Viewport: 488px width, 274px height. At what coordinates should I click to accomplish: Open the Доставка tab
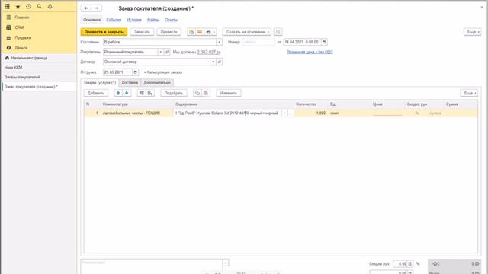coord(130,83)
